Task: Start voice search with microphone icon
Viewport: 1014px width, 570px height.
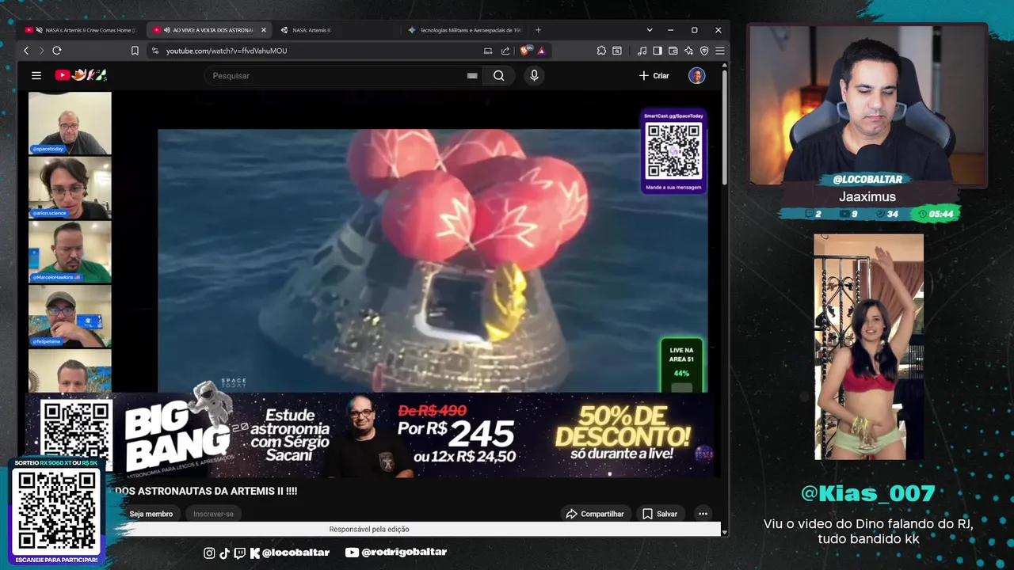Action: tap(534, 75)
